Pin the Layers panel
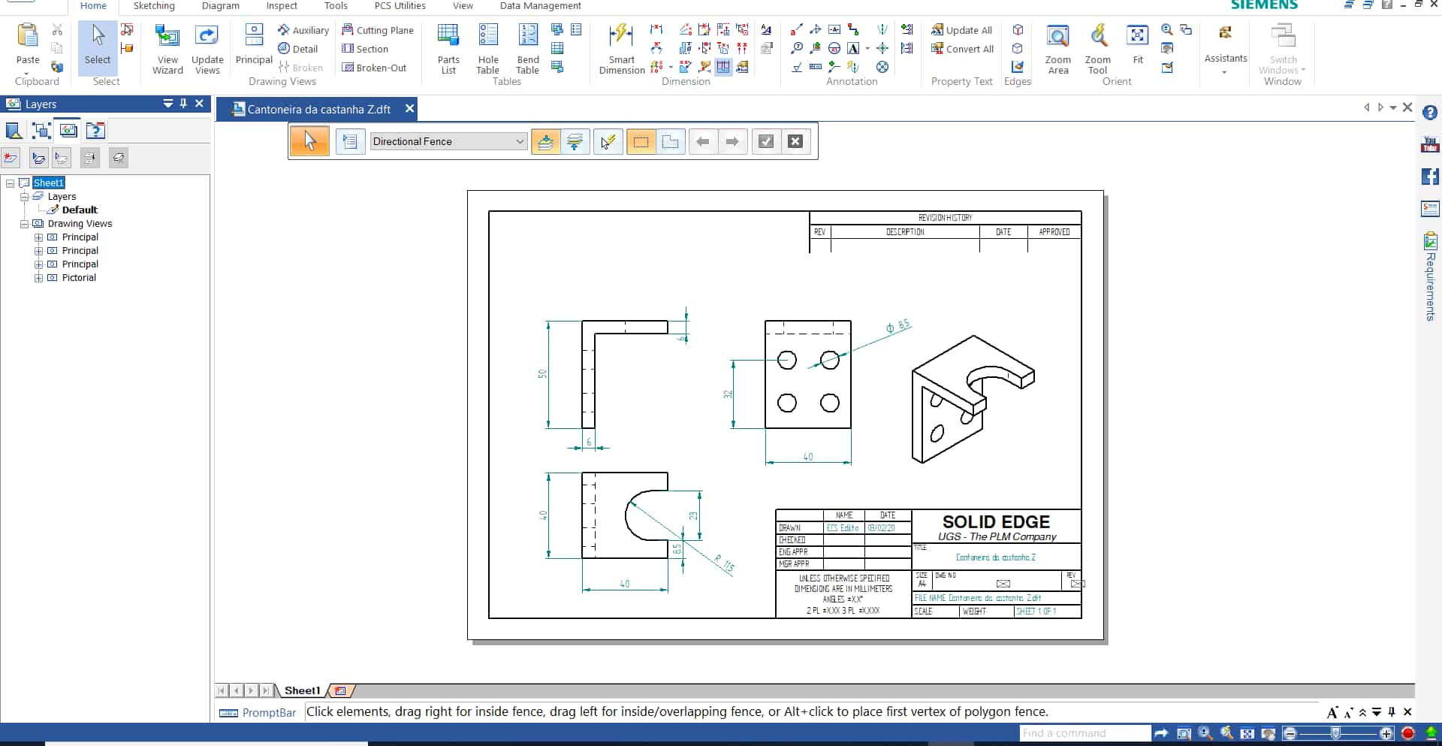 click(x=183, y=104)
